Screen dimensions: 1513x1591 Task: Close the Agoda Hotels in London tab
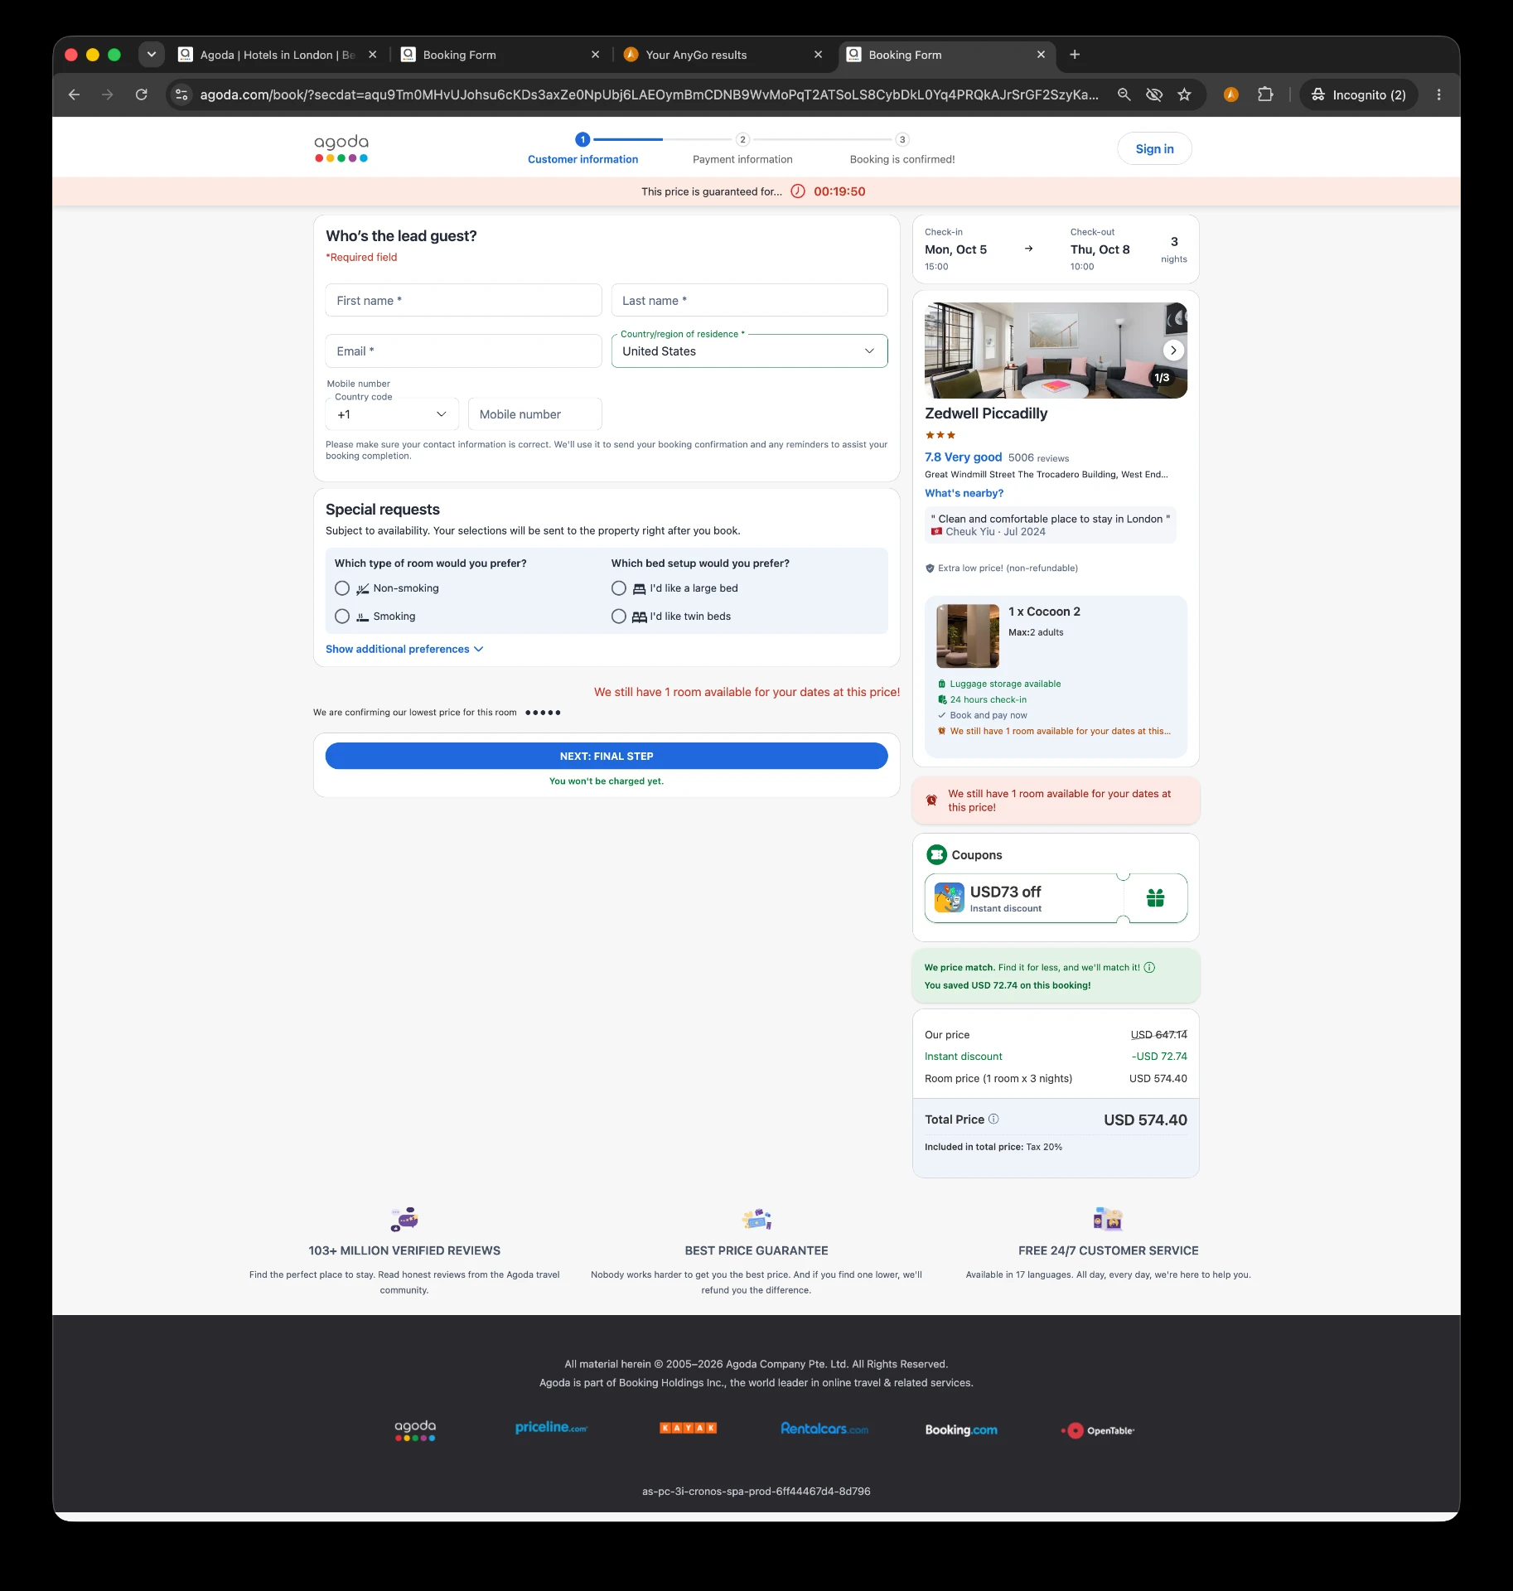[x=372, y=55]
